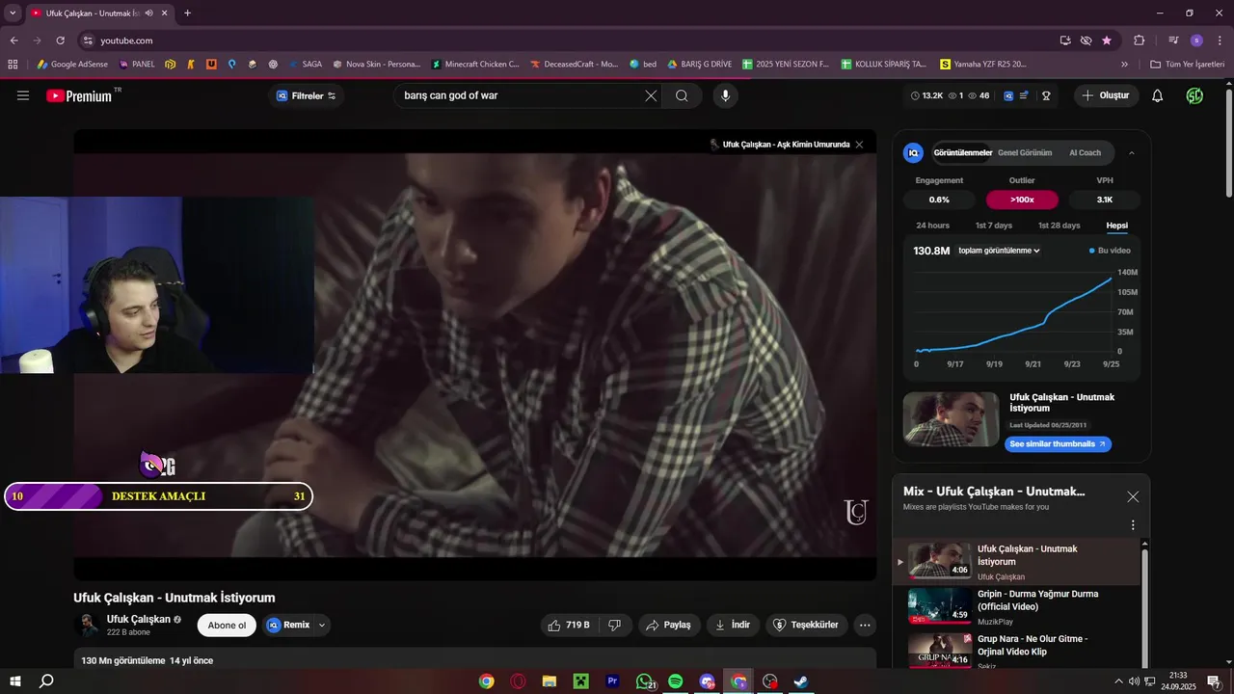The image size is (1234, 694).
Task: Show hidden system tray icons
Action: [1118, 681]
